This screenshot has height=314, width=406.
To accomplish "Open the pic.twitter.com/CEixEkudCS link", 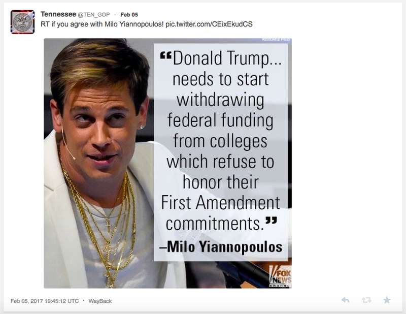I will (209, 24).
